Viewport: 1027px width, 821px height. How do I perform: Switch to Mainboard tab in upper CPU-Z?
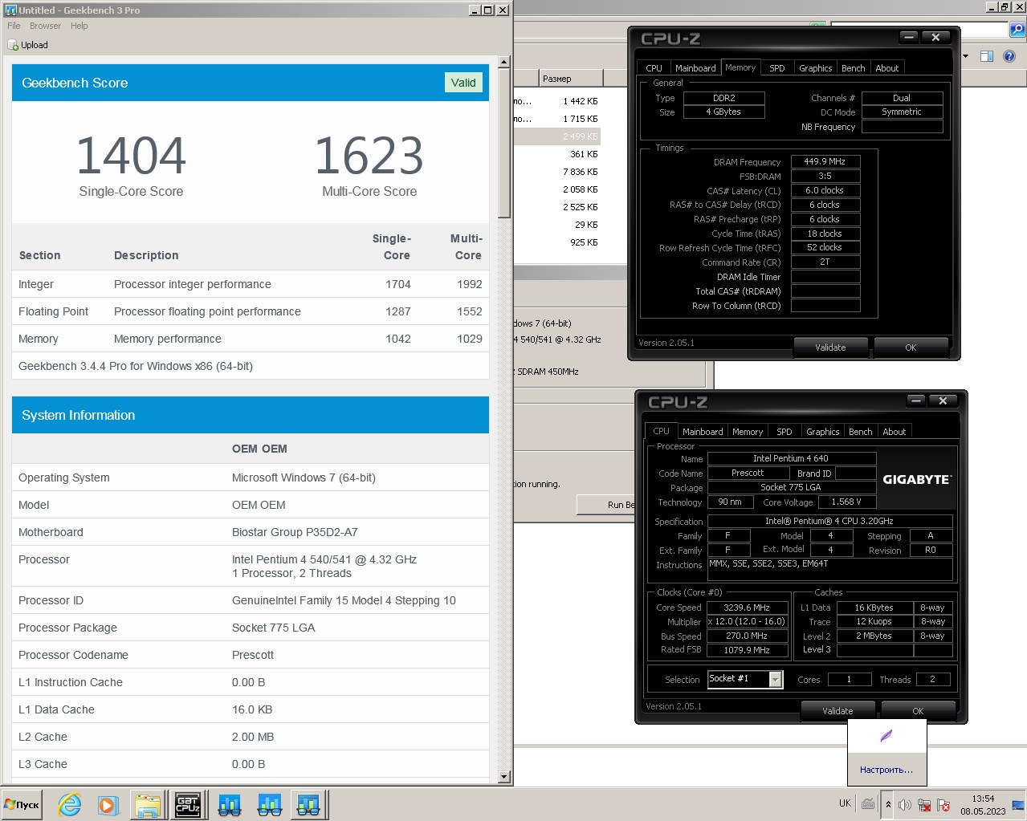coord(695,68)
